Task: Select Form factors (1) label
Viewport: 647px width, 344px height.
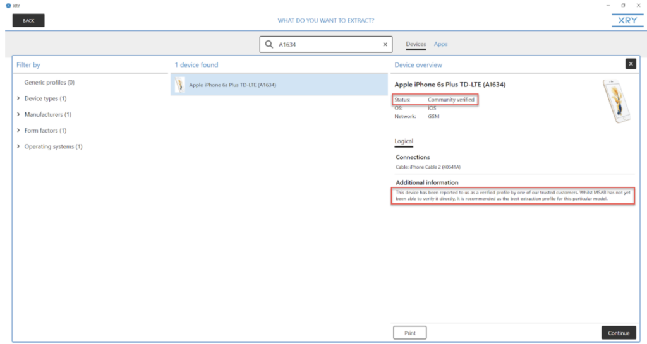Action: coord(45,131)
